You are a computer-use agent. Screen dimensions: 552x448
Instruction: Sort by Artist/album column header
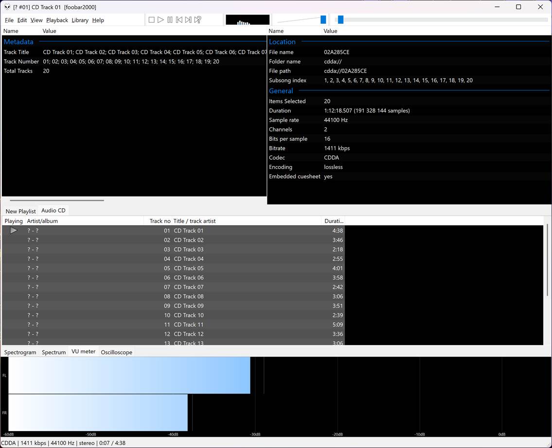85,221
